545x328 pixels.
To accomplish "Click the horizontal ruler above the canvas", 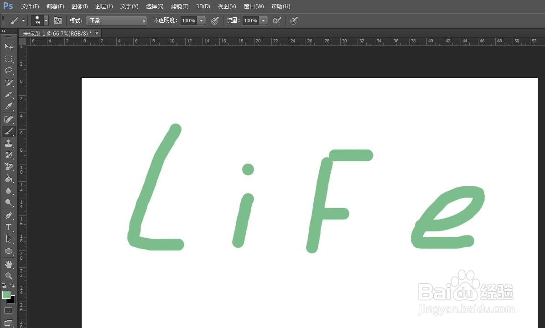I will click(285, 41).
